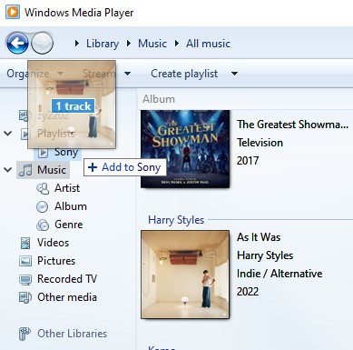Click The Greatest Showman album cover
353x350 pixels.
[185, 149]
